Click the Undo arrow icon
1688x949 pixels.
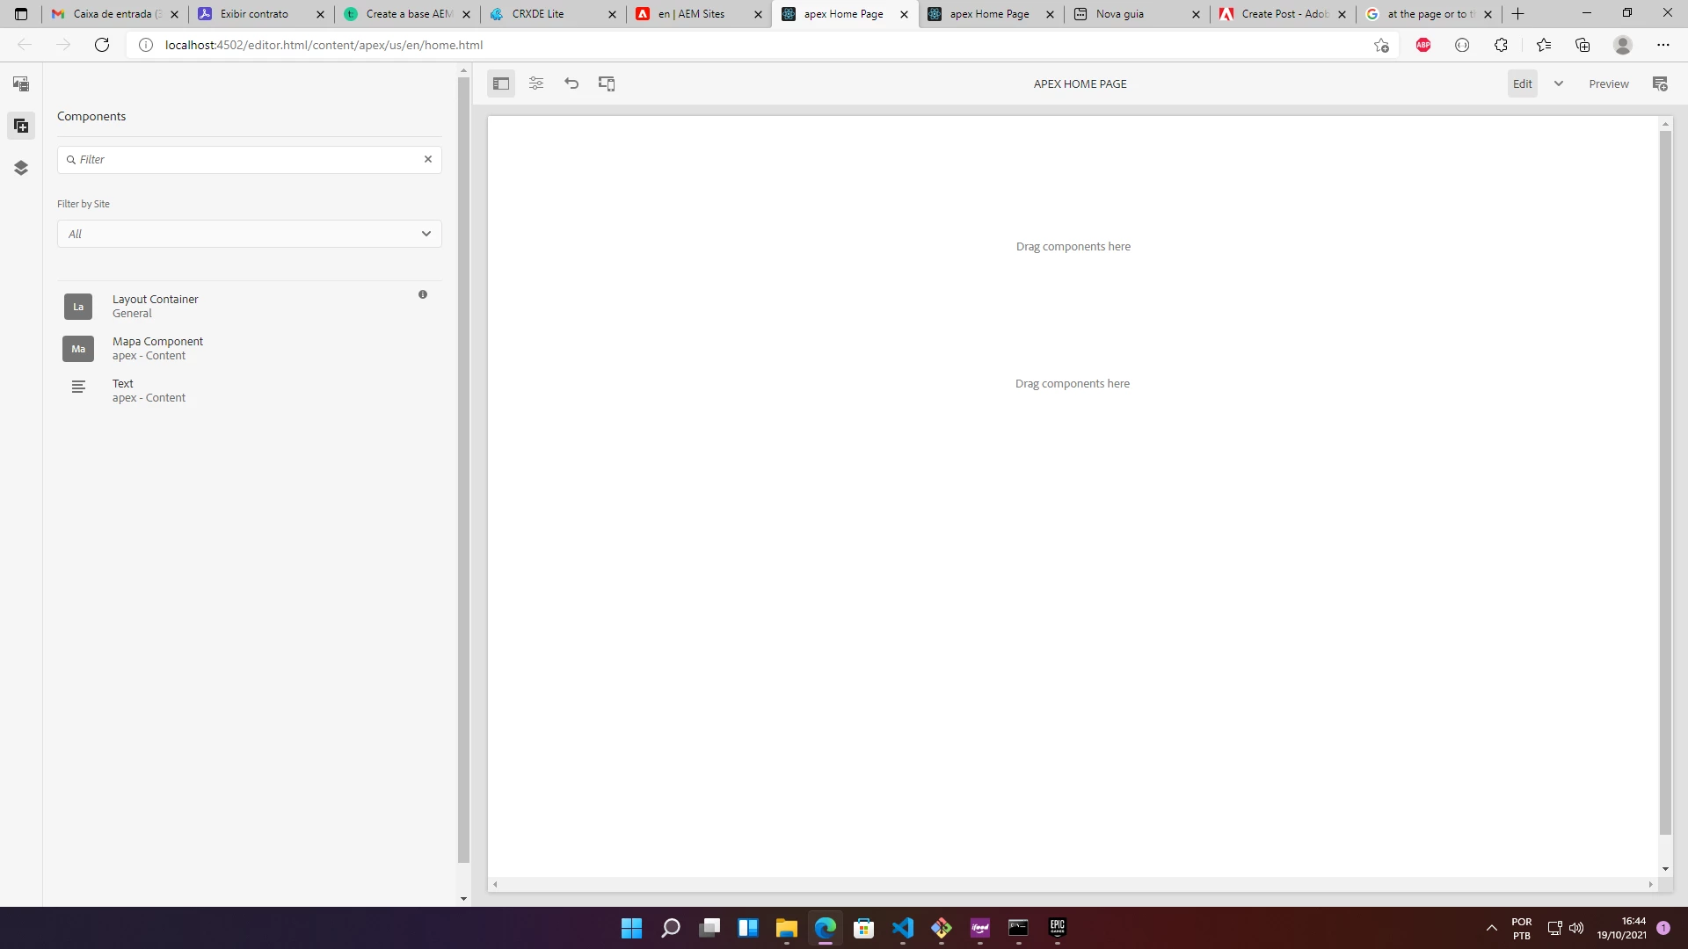tap(571, 83)
